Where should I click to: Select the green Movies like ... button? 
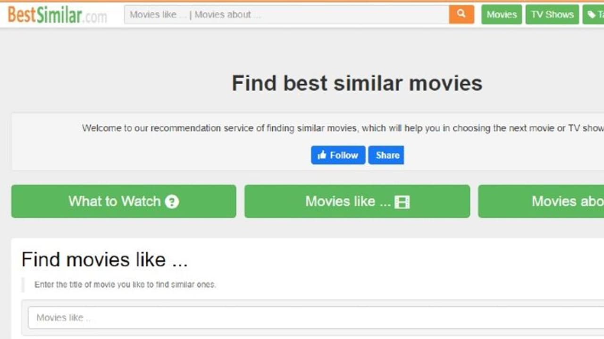pos(357,202)
